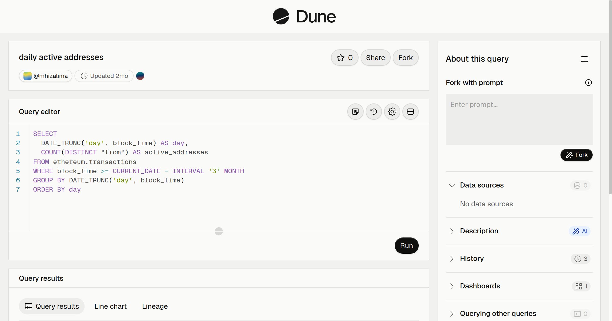This screenshot has height=321, width=612.
Task: Expand the History section
Action: [x=452, y=259]
